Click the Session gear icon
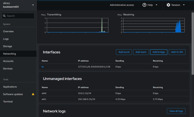Screen dimensions: 194x117 tap(168, 5)
